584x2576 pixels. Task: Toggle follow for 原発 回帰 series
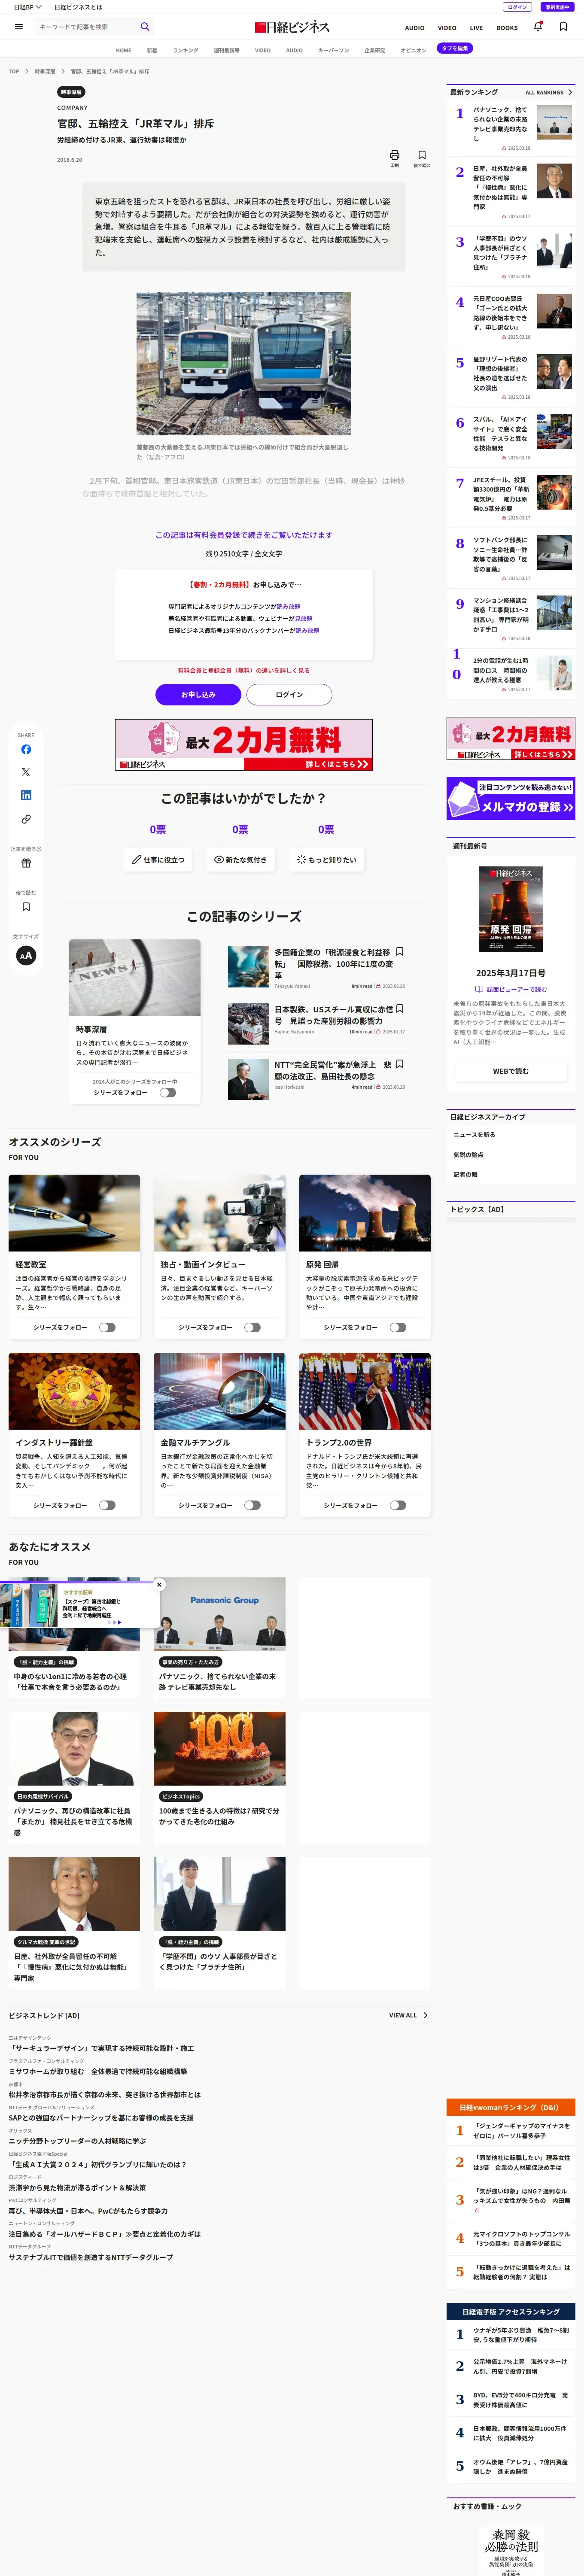(x=398, y=1328)
